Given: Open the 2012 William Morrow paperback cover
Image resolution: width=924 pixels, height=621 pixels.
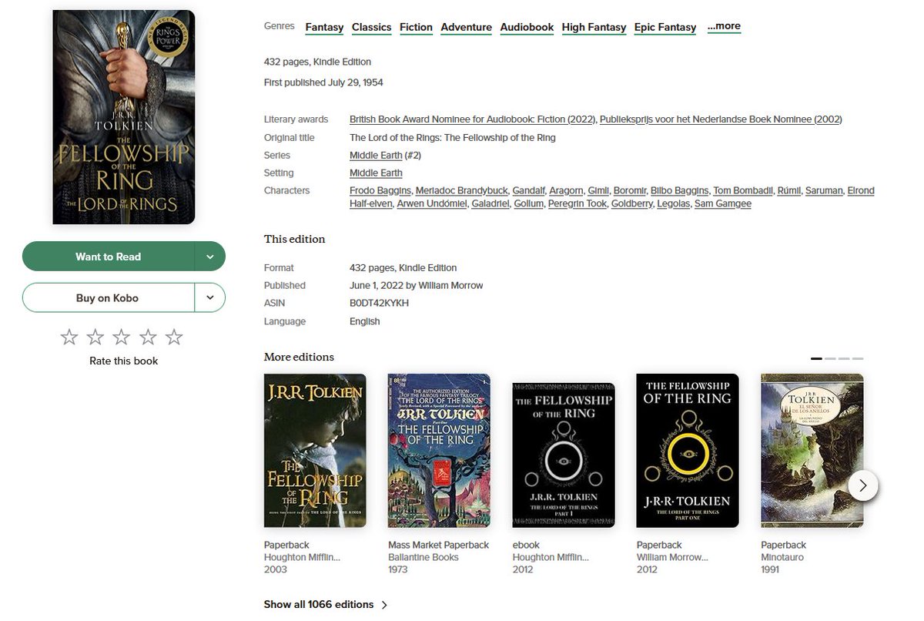Looking at the screenshot, I should tap(688, 451).
